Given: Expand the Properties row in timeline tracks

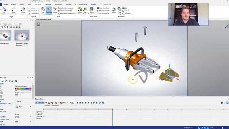Looking at the screenshot, I should [35, 113].
